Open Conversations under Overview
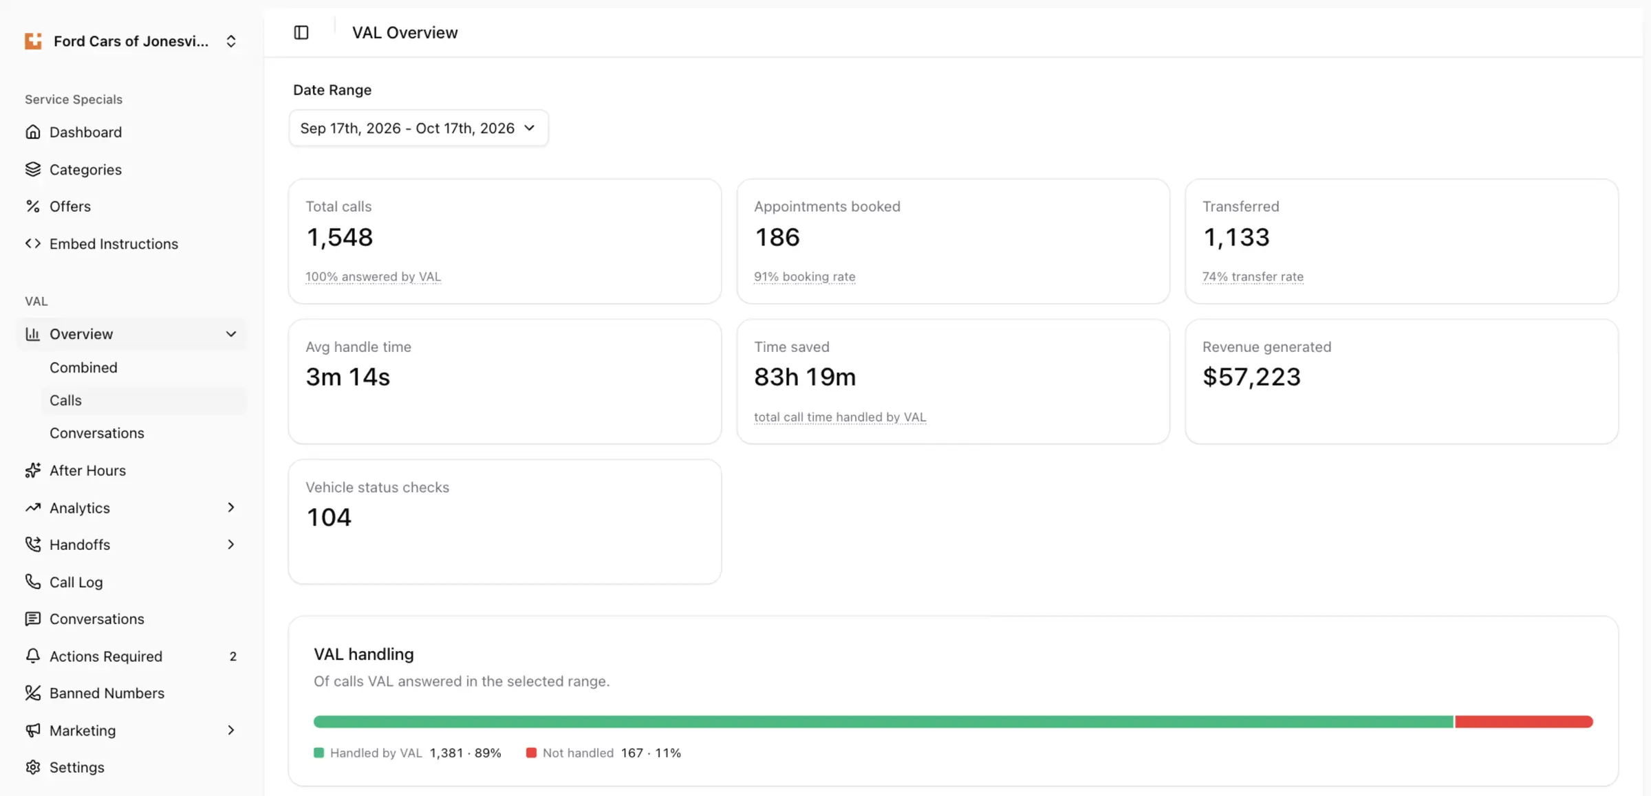1651x796 pixels. [97, 433]
